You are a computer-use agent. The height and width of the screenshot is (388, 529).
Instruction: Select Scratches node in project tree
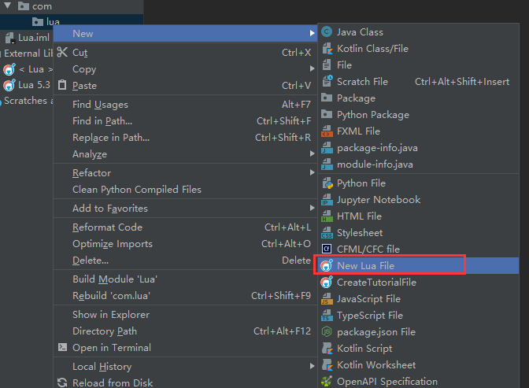point(28,101)
